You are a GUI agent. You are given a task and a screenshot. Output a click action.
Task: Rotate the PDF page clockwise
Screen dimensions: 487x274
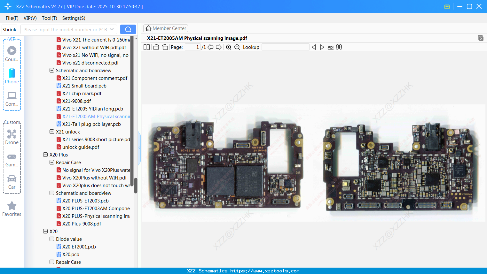point(164,47)
